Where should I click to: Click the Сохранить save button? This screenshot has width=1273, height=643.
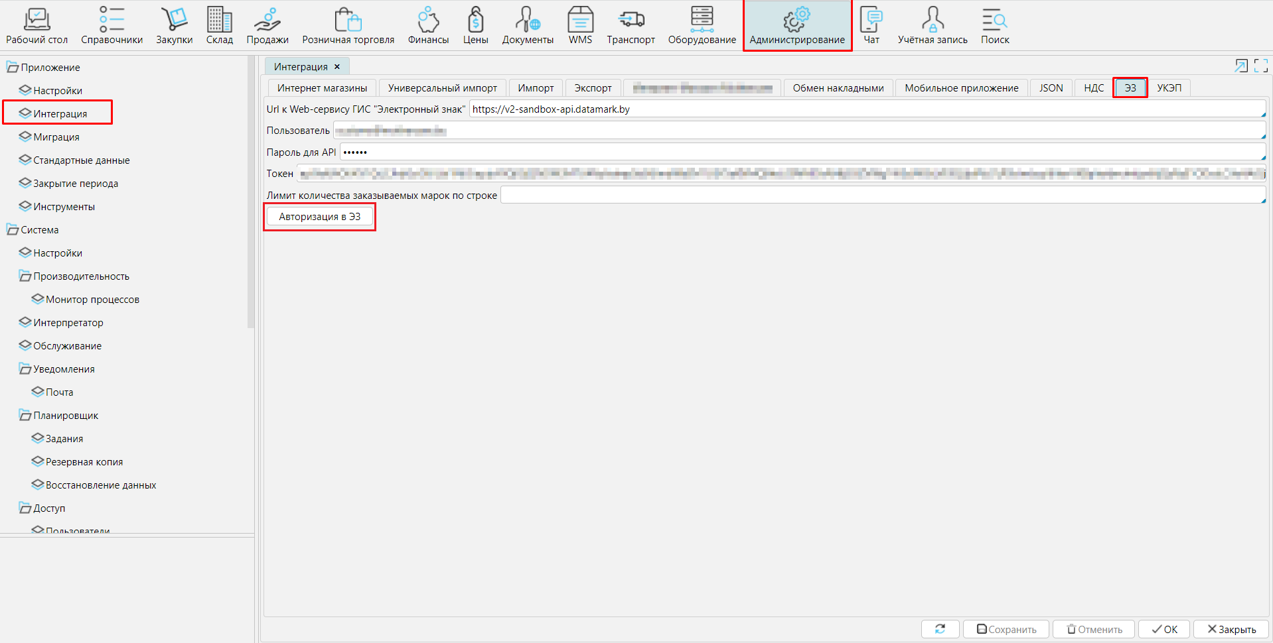point(1006,629)
